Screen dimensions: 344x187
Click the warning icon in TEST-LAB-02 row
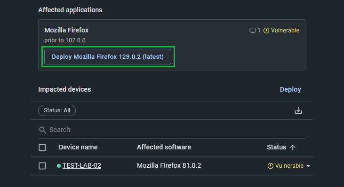coord(270,166)
